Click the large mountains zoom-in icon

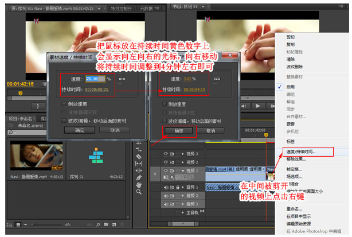coord(67,224)
